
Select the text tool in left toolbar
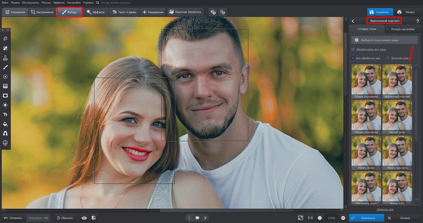(x=5, y=114)
